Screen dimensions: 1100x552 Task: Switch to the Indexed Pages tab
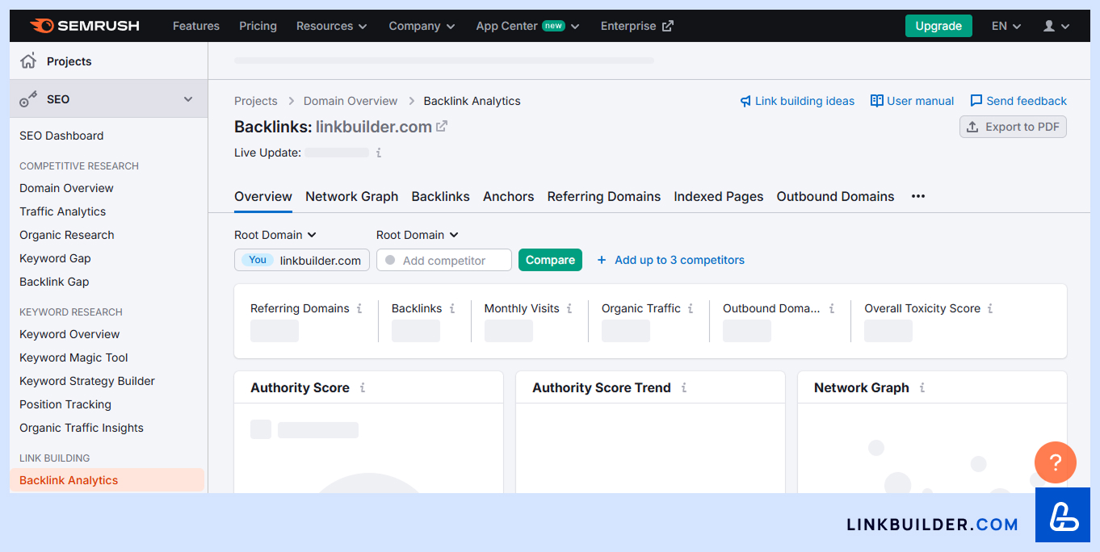719,196
